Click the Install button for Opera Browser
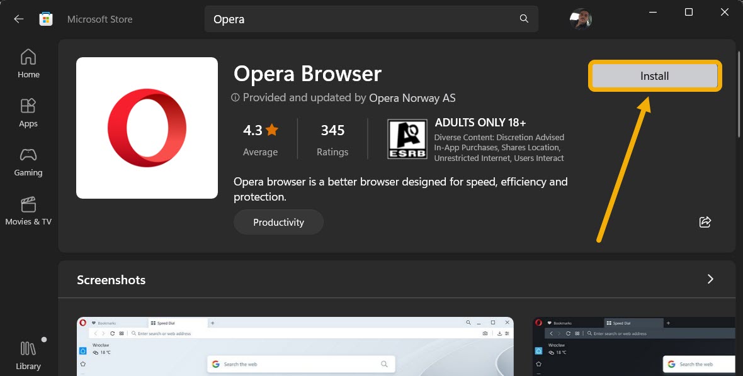Image resolution: width=743 pixels, height=376 pixels. tap(654, 75)
